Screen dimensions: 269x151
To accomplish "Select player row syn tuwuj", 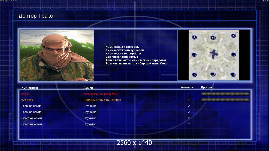I will click(28, 100).
